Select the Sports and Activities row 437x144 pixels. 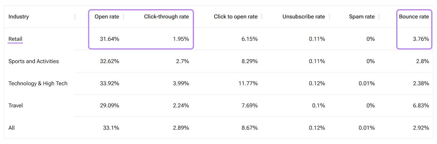34,61
